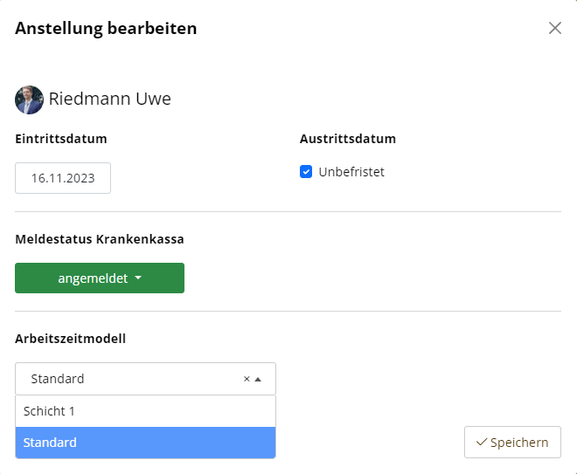Choose the highlighted Standard option

[145, 443]
